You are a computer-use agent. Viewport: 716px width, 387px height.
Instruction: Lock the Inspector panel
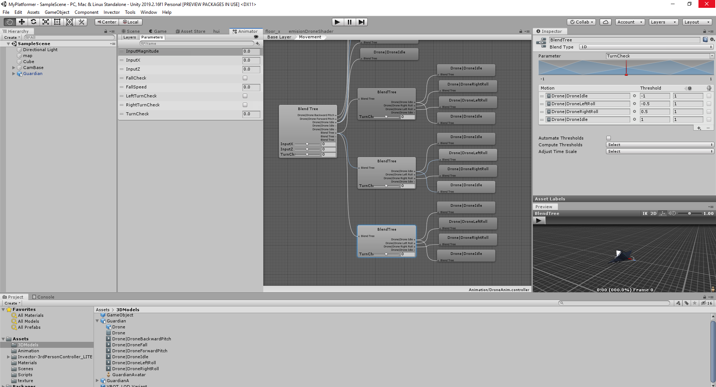coord(704,31)
